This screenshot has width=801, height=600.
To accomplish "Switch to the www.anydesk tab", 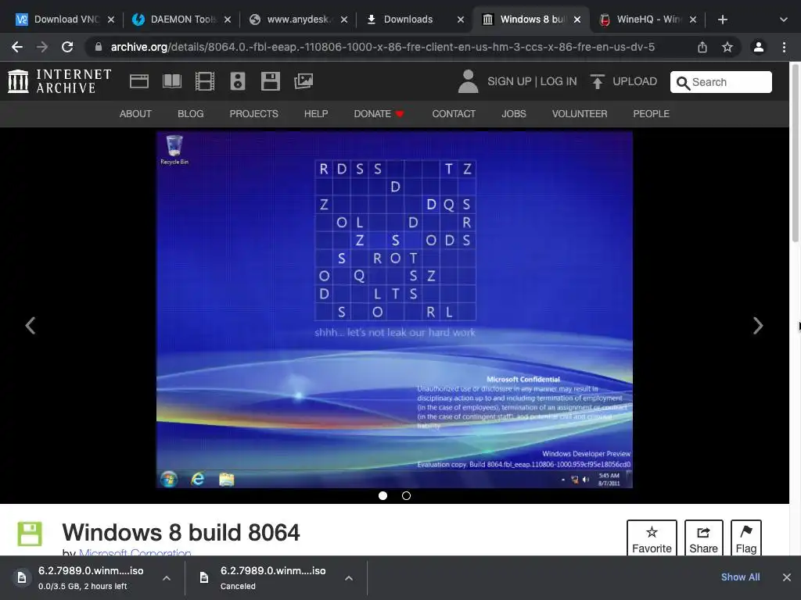I will pos(298,20).
